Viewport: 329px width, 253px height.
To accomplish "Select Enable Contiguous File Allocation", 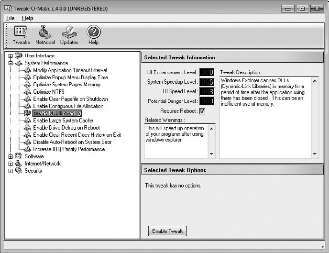I will [x=68, y=106].
